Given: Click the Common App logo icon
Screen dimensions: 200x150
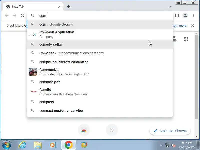Looking at the screenshot, I should 33,34.
